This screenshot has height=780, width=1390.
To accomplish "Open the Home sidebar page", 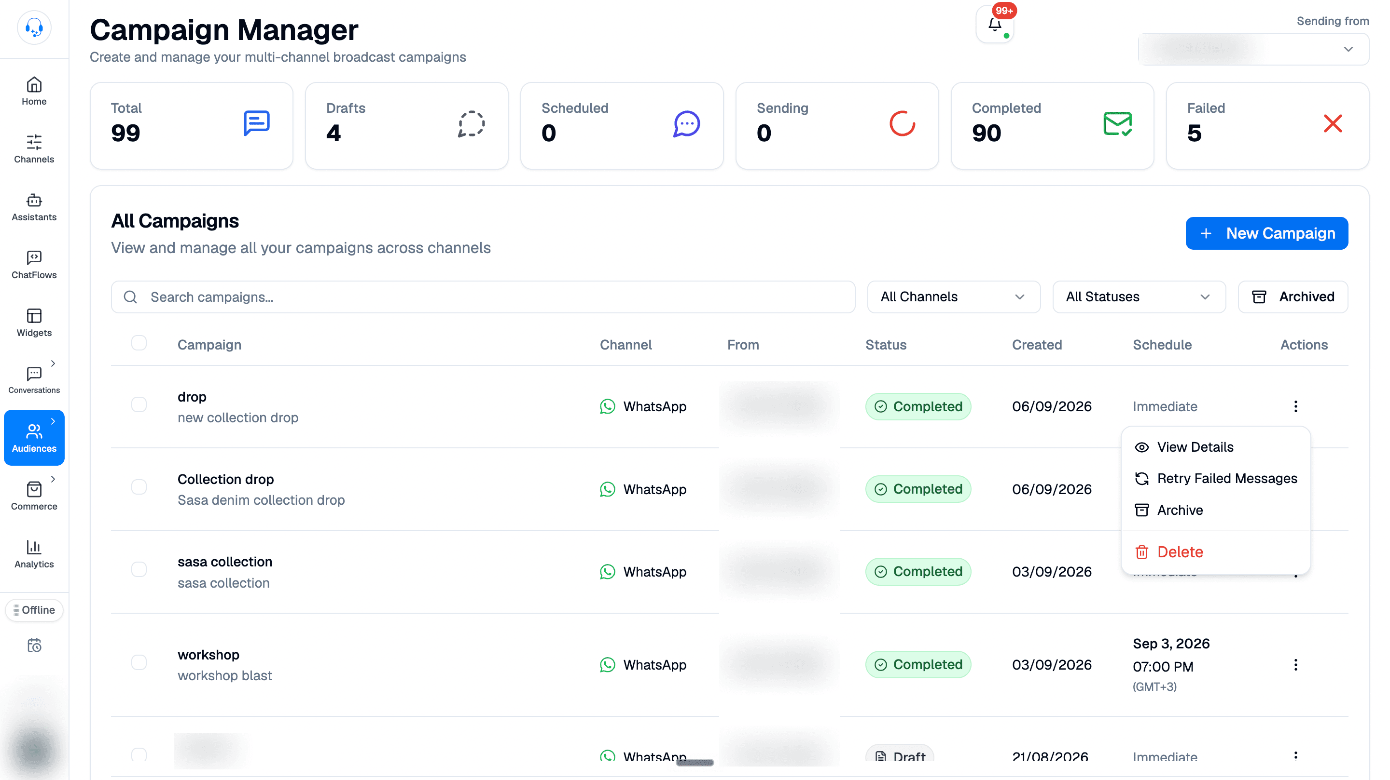I will click(34, 91).
